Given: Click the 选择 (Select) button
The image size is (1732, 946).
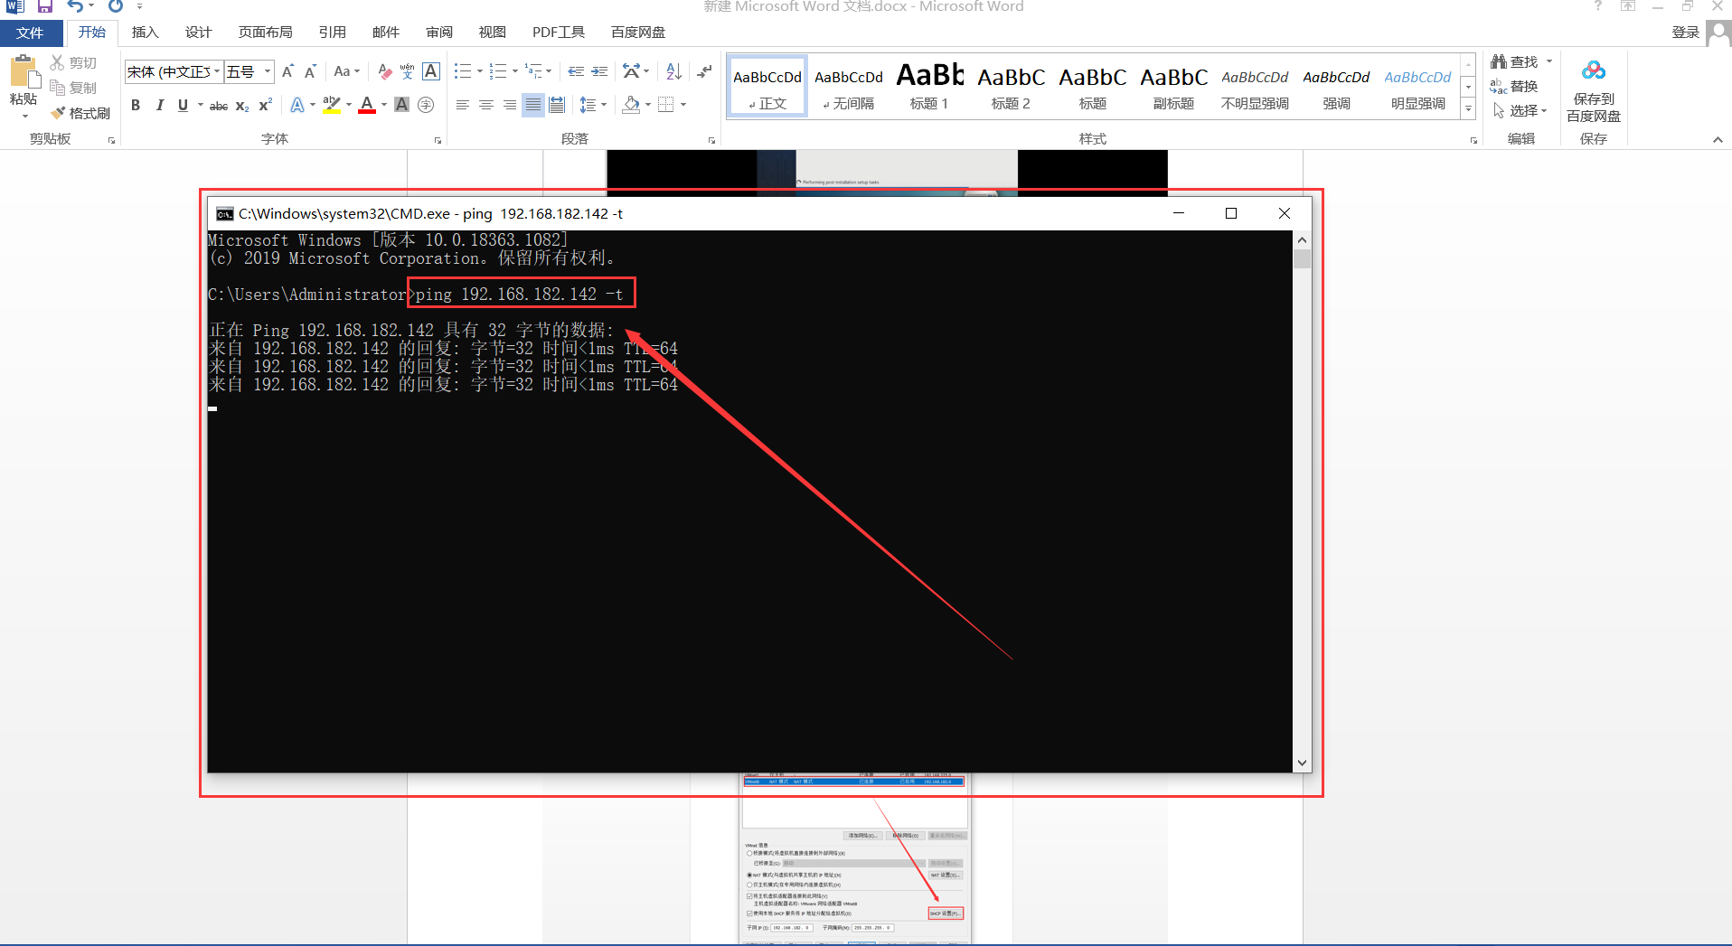Looking at the screenshot, I should (x=1520, y=110).
